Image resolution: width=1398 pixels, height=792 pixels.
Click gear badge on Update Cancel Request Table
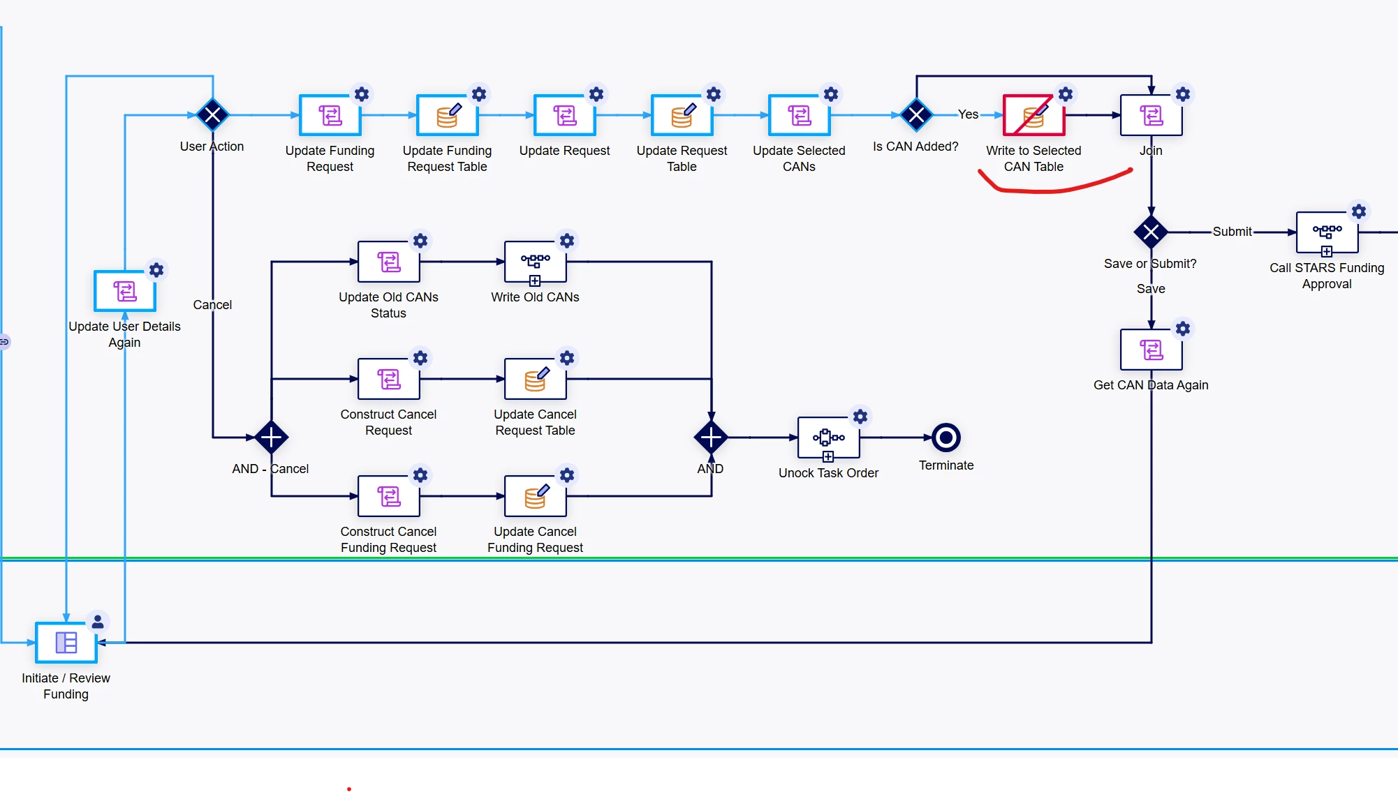(x=567, y=358)
